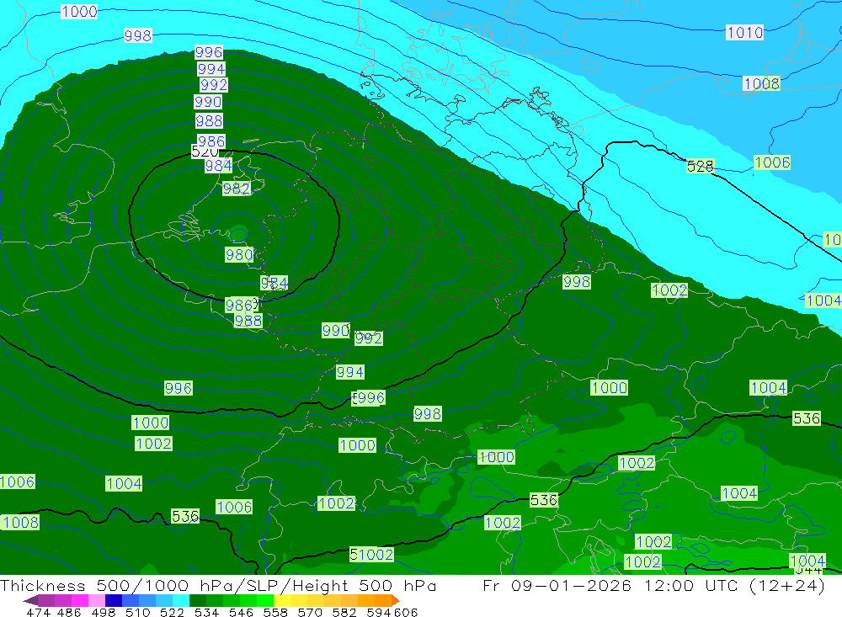Click the purple left arrow of color legend
This screenshot has height=617, width=842.
tap(30, 600)
